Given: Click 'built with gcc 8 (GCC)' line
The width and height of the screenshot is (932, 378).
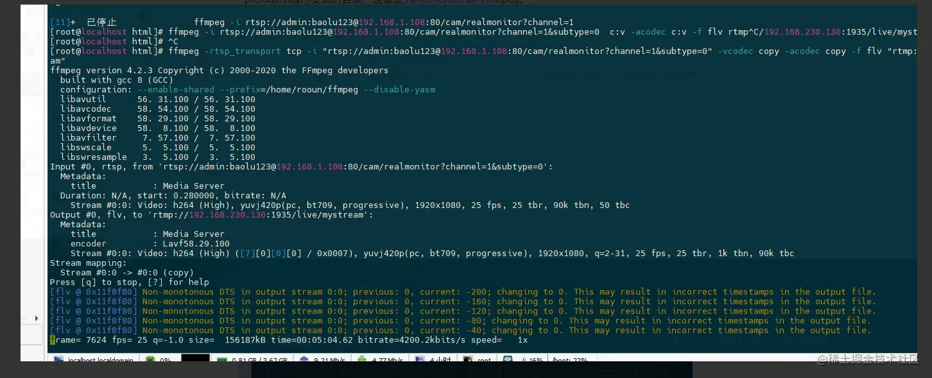Looking at the screenshot, I should tap(117, 80).
